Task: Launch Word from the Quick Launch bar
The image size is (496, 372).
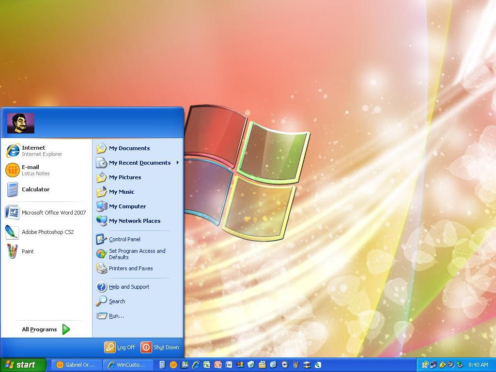Action: point(229,365)
